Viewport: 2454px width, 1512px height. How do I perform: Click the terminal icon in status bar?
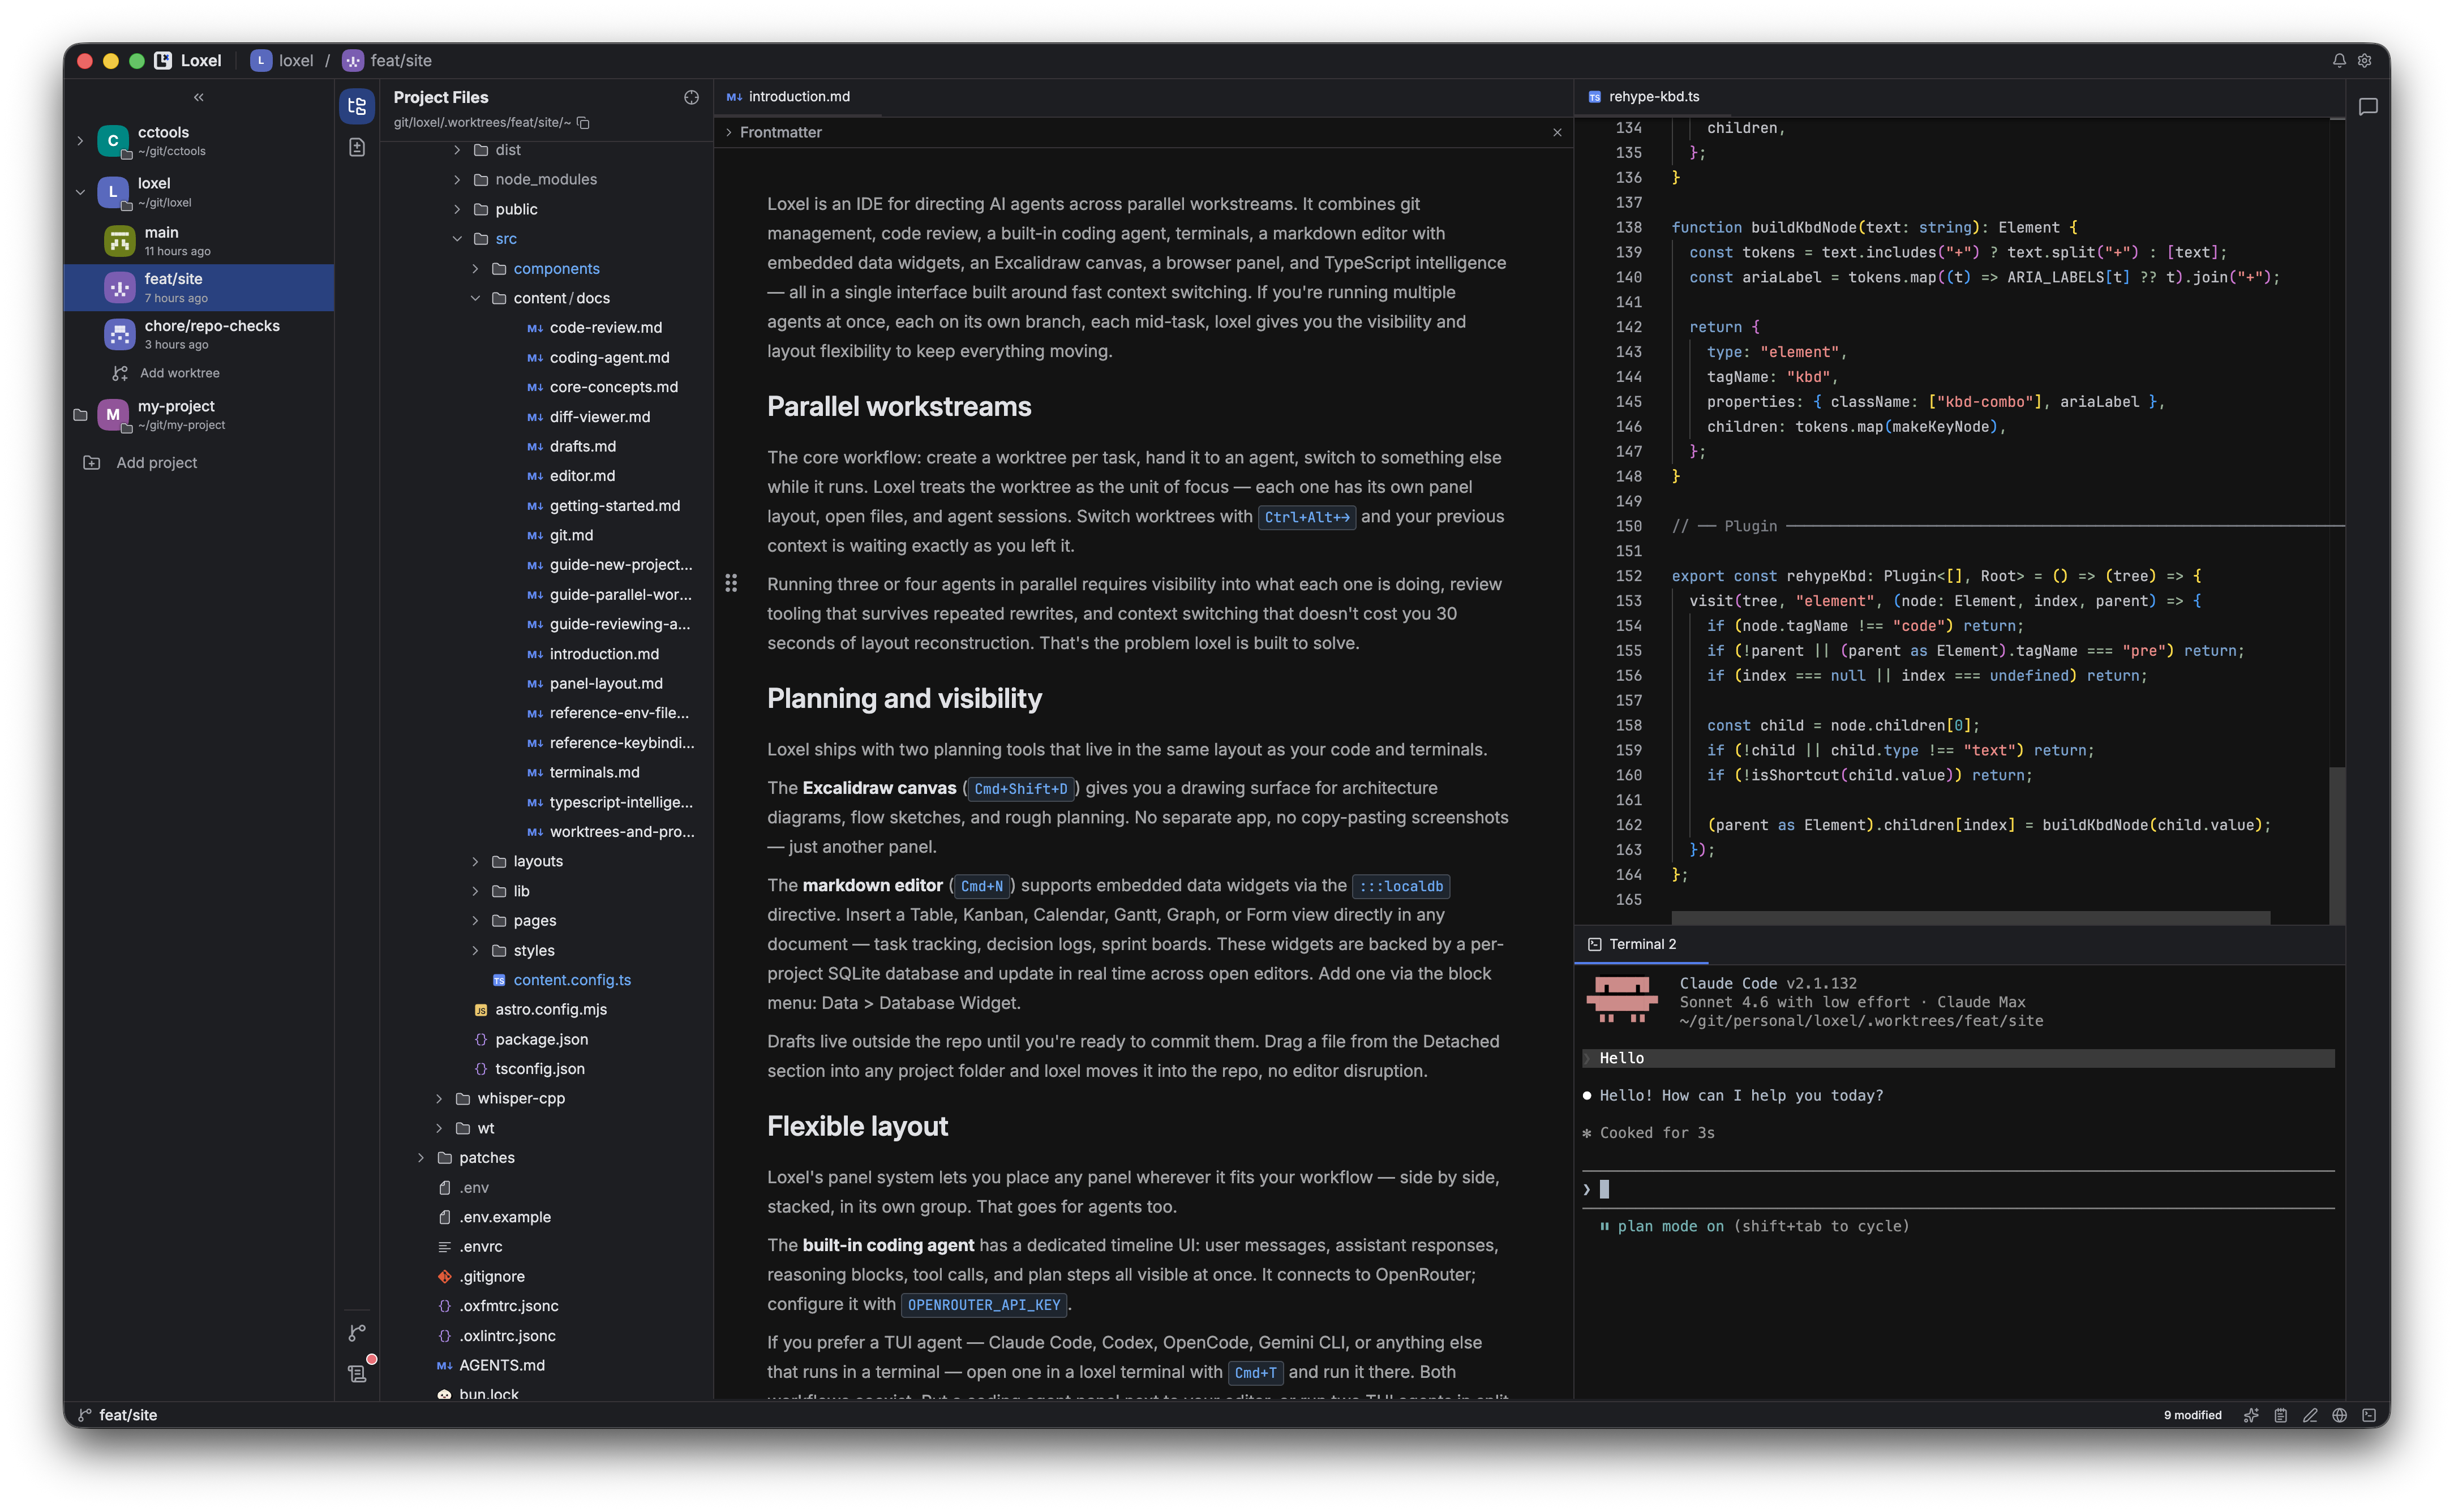2369,1415
